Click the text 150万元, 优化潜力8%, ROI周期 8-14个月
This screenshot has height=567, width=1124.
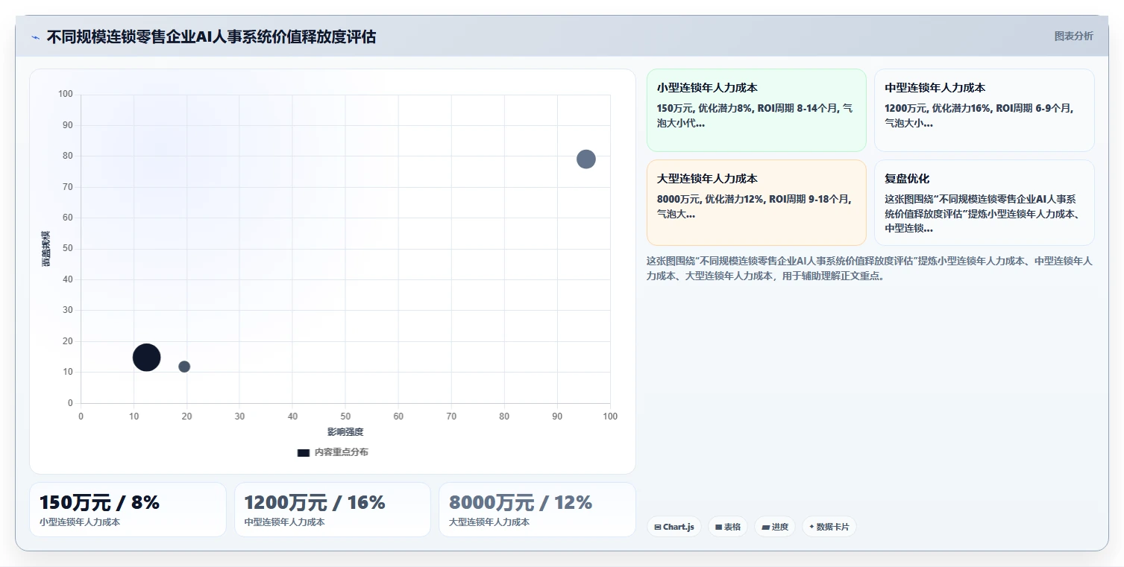coord(748,108)
